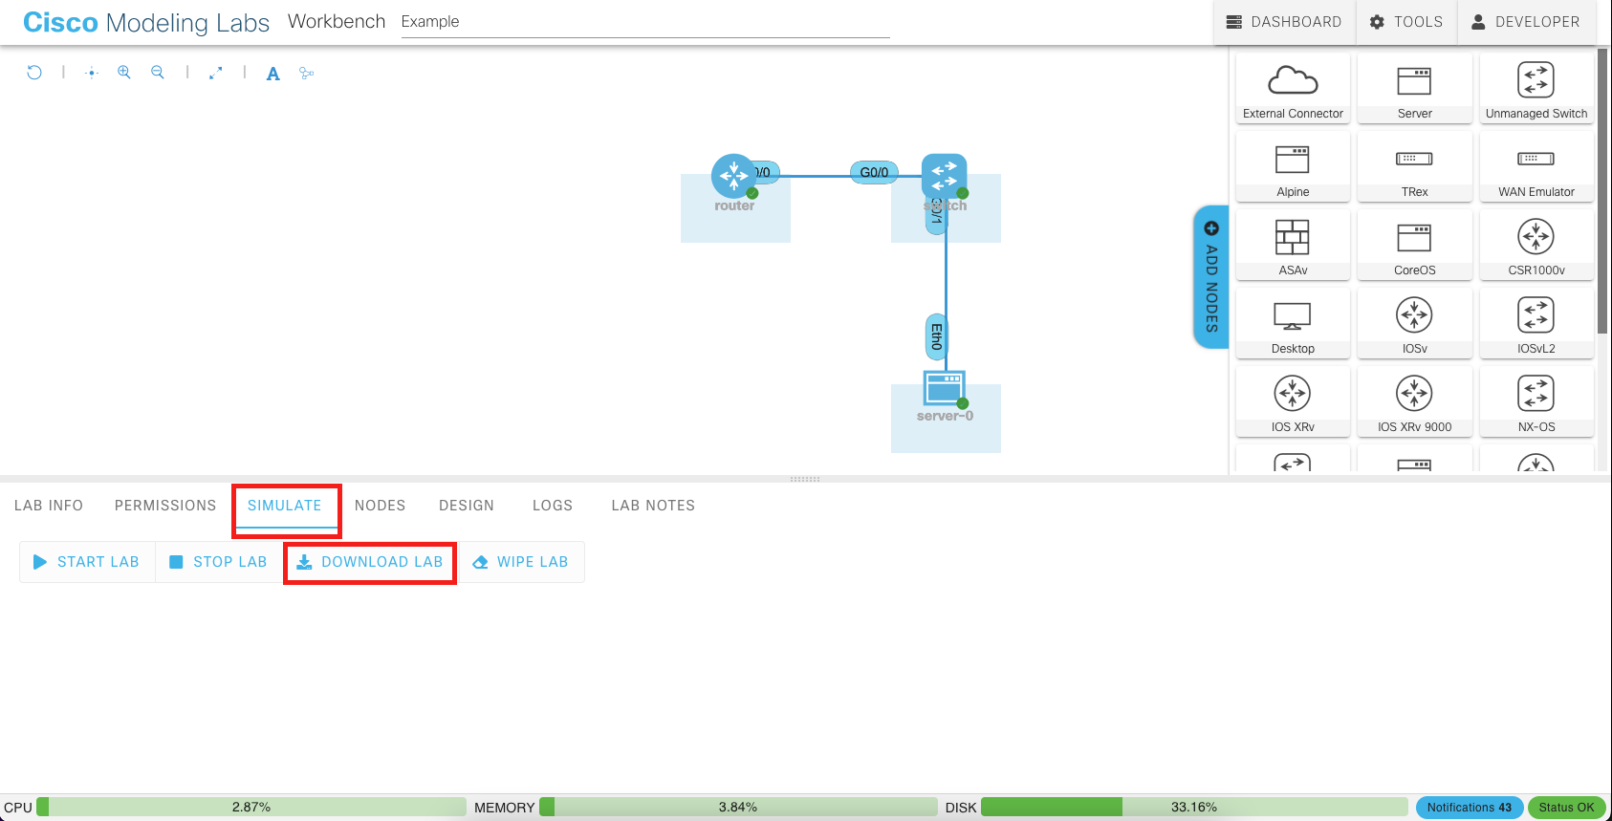
Task: Click the DOWNLOAD LAB button
Action: tap(370, 562)
